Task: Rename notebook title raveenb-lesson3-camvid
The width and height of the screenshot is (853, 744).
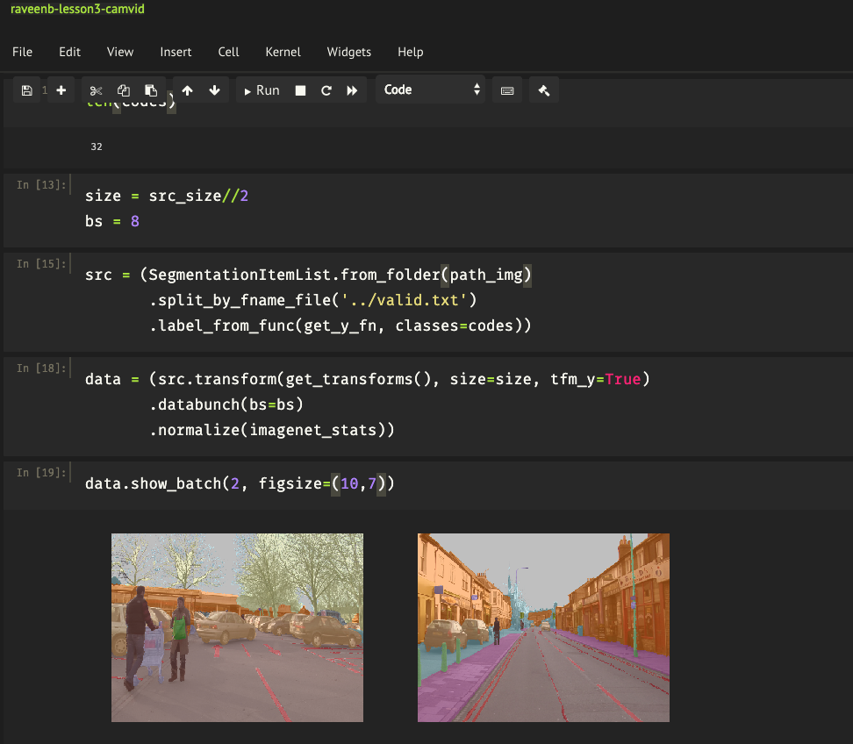Action: tap(78, 9)
